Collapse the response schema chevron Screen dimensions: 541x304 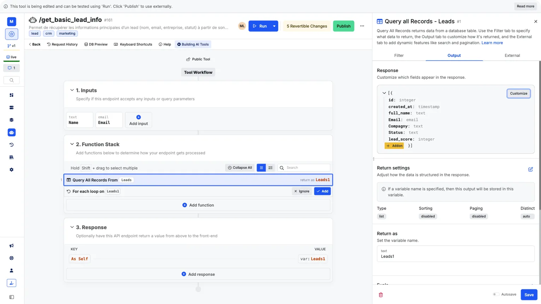coord(384,93)
